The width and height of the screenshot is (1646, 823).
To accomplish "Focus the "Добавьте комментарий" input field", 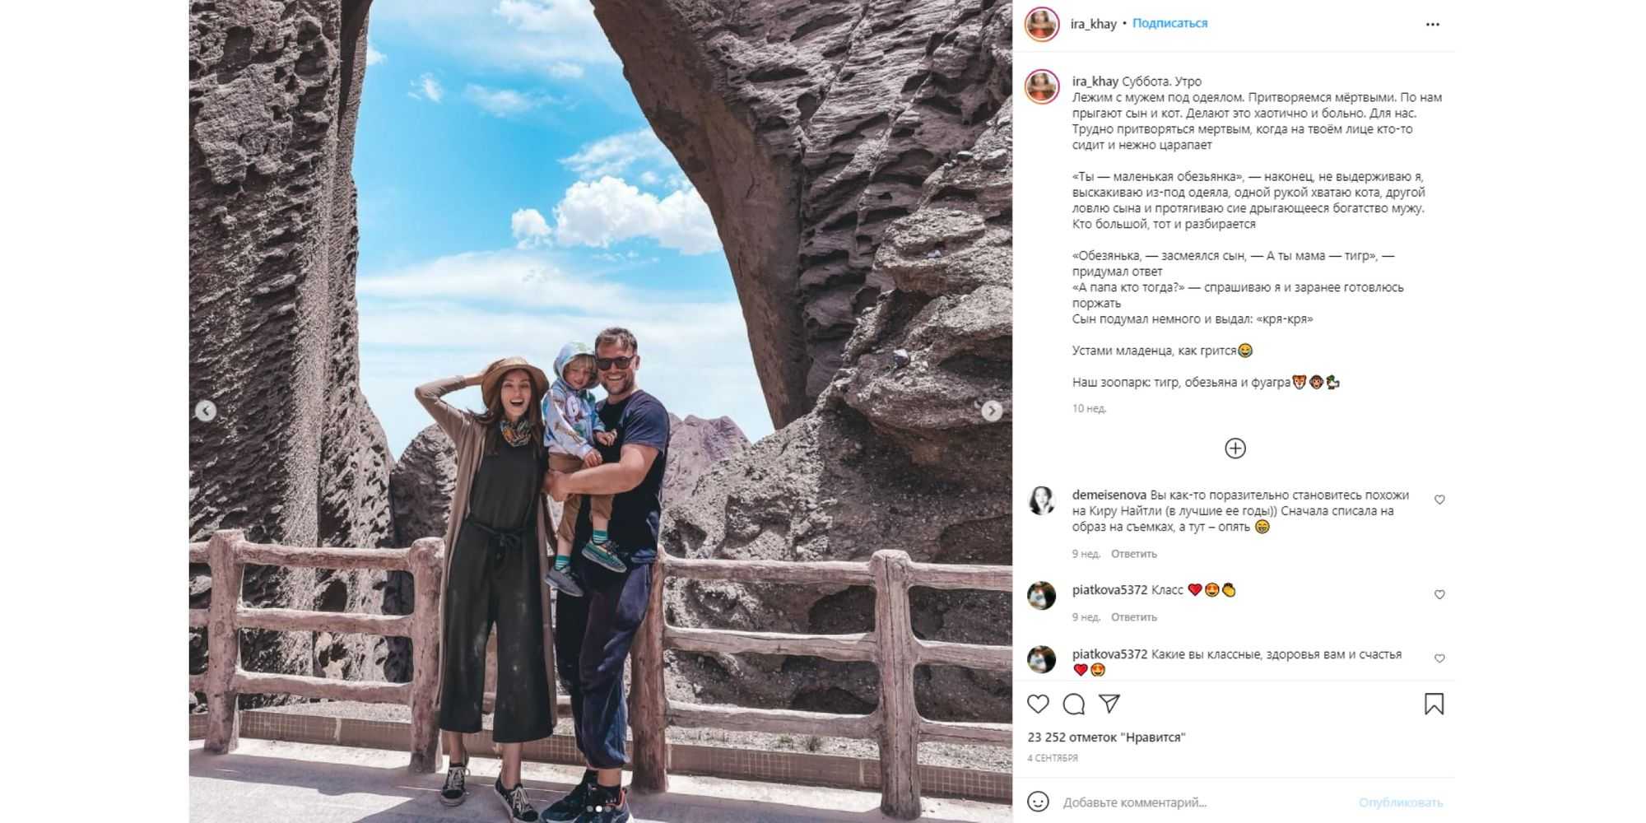I will point(1202,802).
